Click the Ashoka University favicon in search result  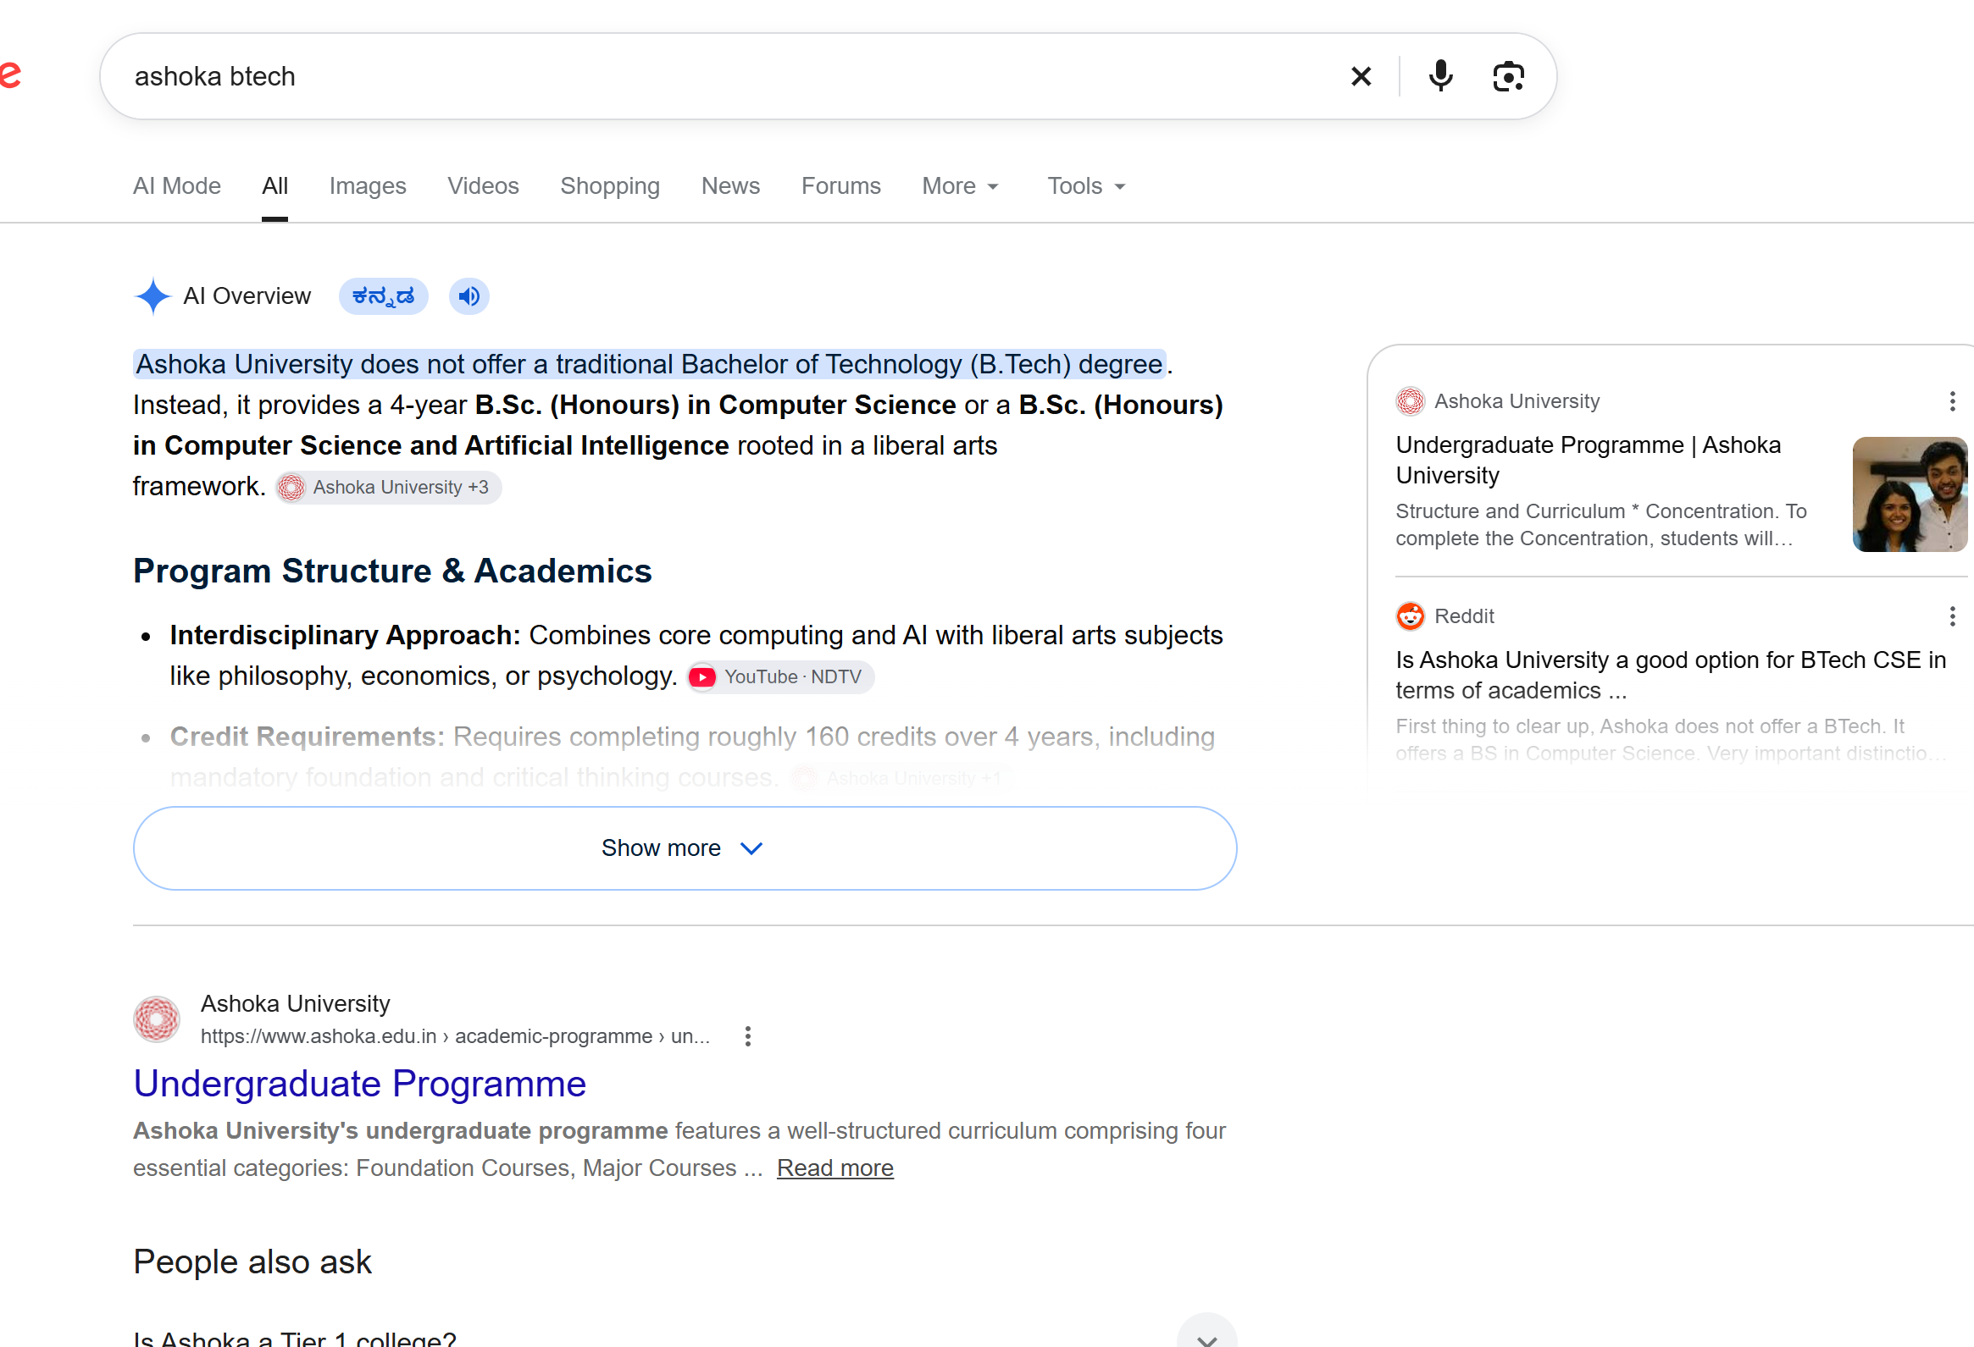(157, 1019)
